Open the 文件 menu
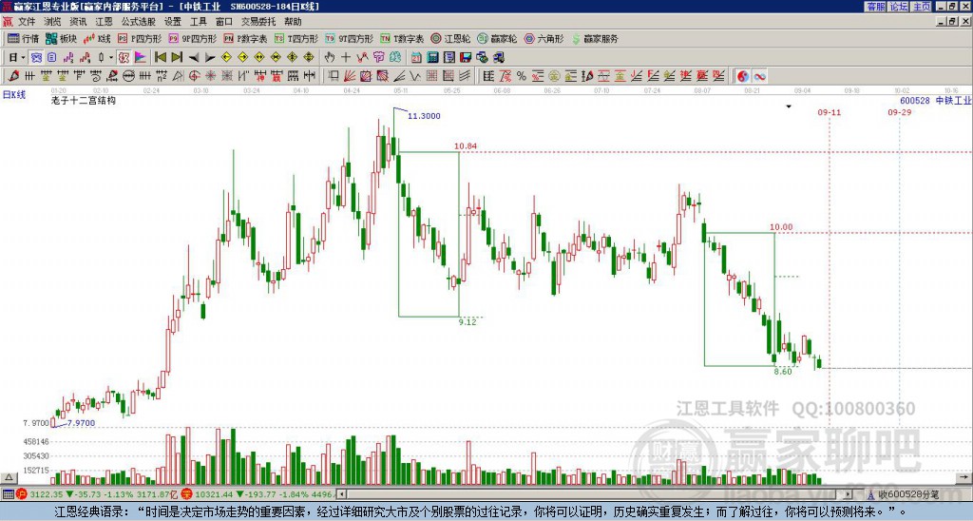The image size is (973, 521). pyautogui.click(x=27, y=22)
